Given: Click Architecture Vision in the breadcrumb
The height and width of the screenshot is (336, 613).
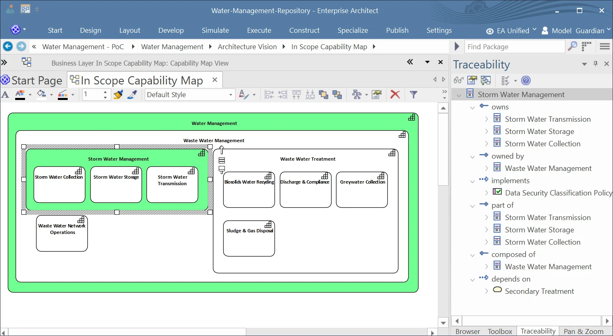Looking at the screenshot, I should [247, 47].
